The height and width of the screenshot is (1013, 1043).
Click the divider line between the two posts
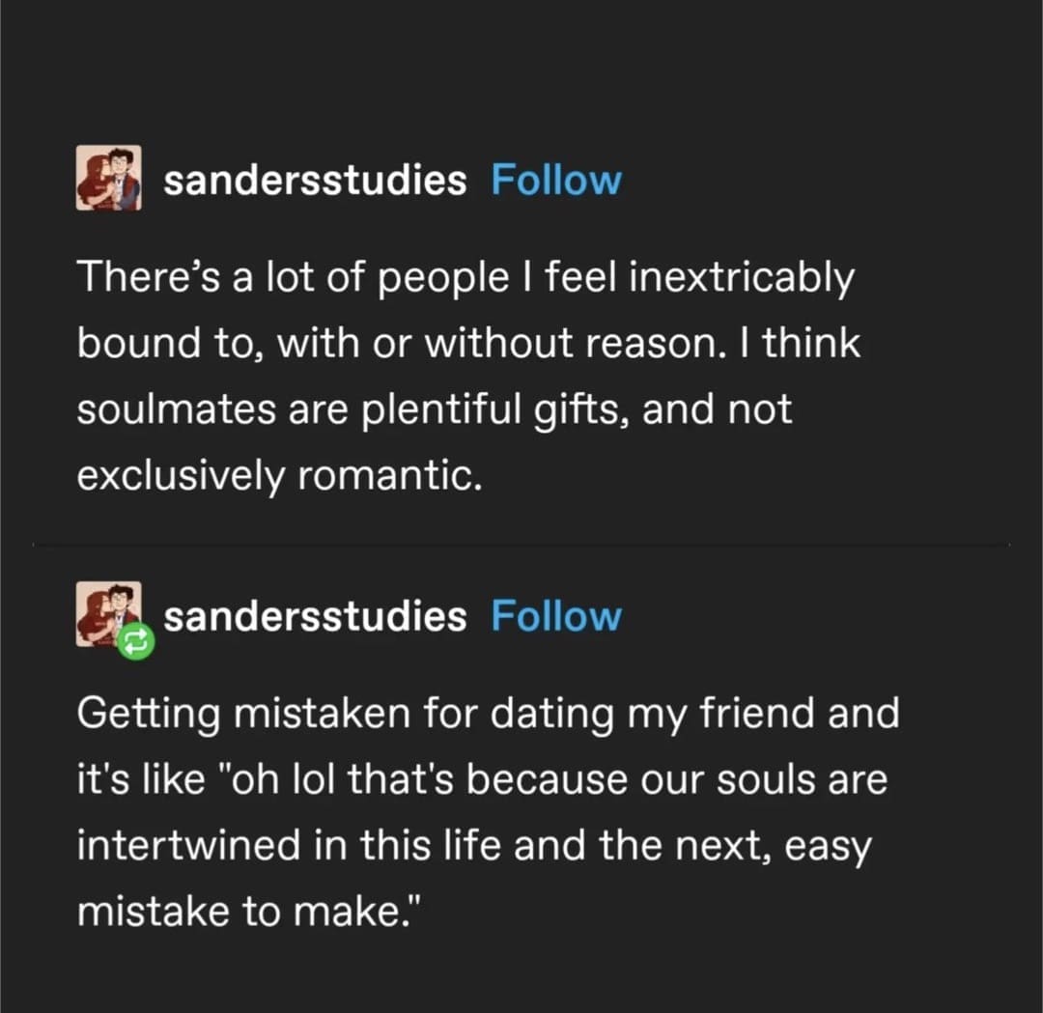click(x=521, y=546)
